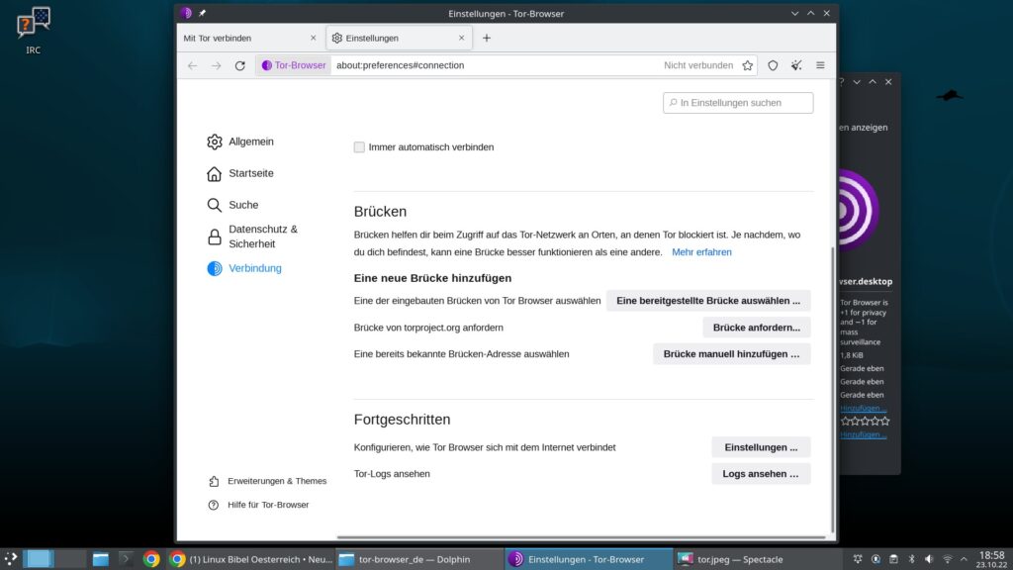Screen dimensions: 1013x570
Task: Open the Suche settings category
Action: pos(232,205)
